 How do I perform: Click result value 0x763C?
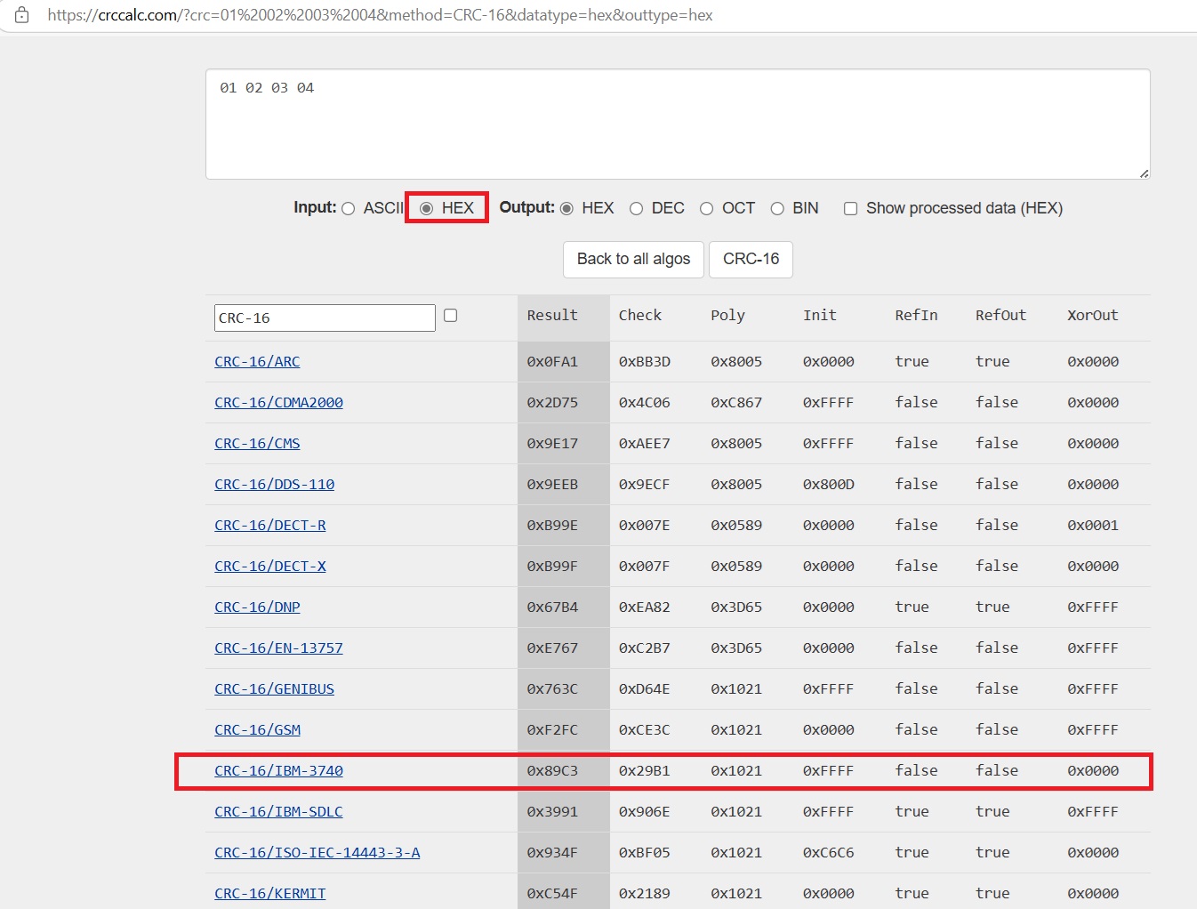click(x=551, y=688)
